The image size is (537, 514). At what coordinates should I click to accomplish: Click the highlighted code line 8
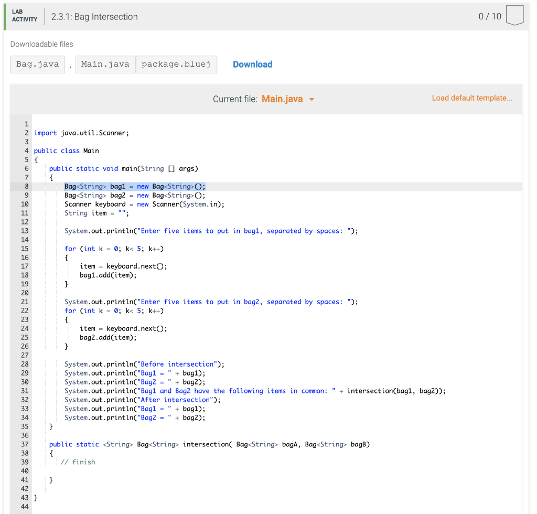point(134,186)
